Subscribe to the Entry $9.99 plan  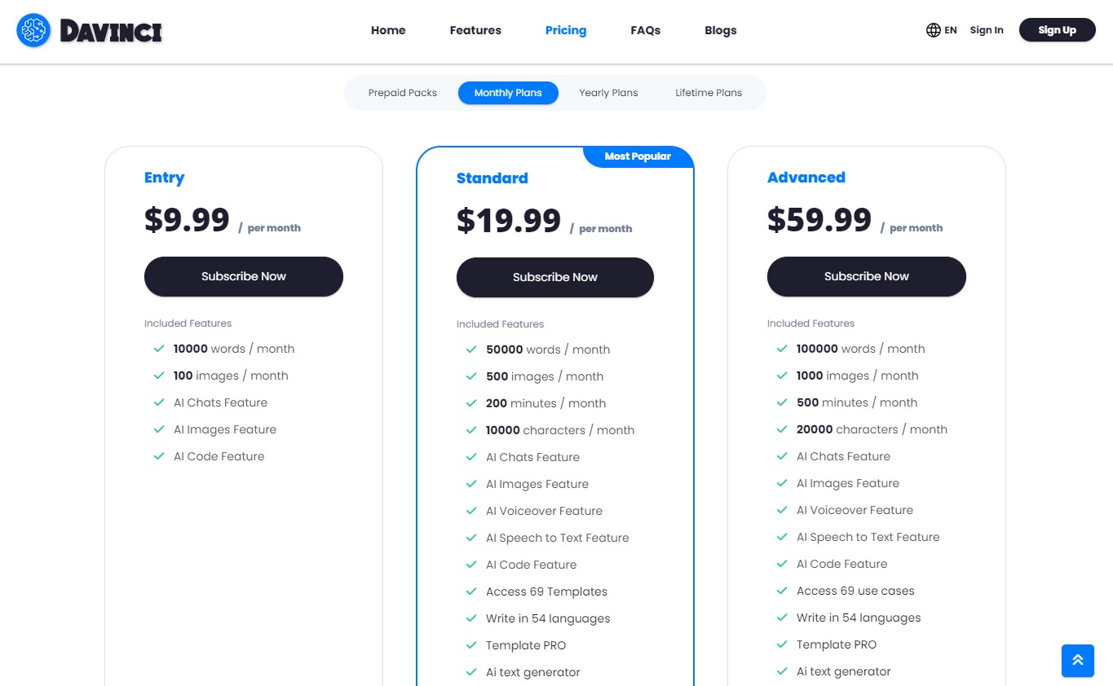pos(244,276)
